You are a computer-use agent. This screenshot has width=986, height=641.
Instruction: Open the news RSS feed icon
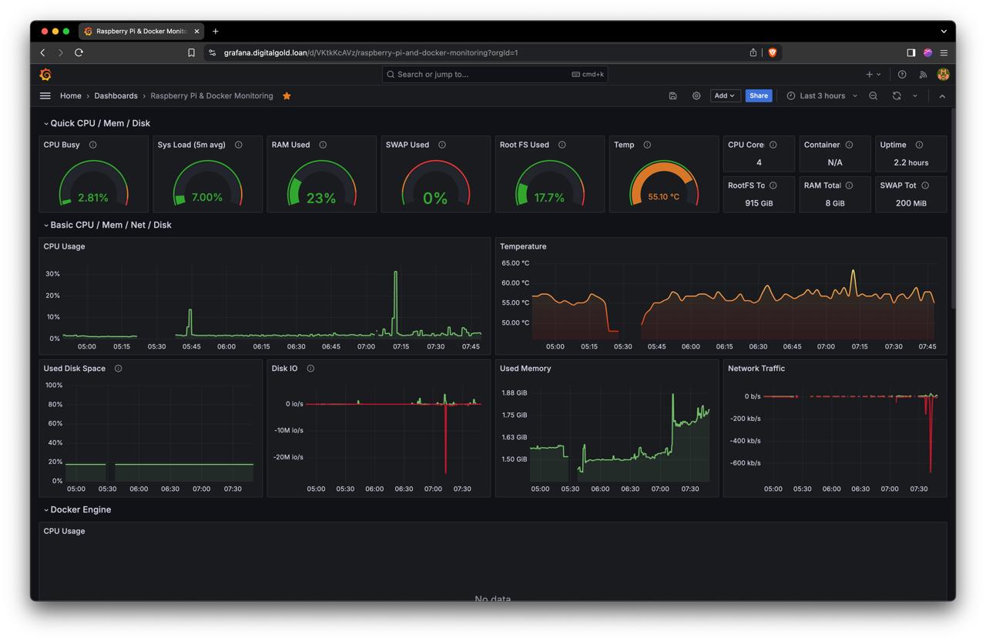(923, 74)
